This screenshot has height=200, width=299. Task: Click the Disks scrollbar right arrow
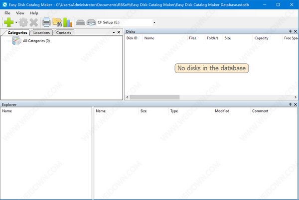[296, 97]
